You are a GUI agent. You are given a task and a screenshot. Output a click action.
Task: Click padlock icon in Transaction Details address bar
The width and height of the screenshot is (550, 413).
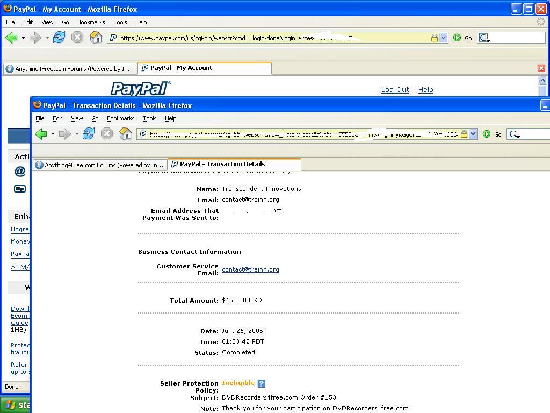pyautogui.click(x=464, y=134)
